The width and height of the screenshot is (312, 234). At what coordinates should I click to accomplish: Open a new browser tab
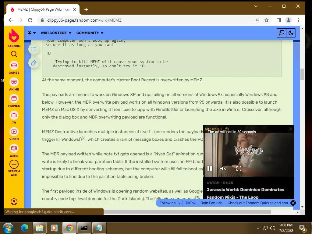click(x=86, y=9)
